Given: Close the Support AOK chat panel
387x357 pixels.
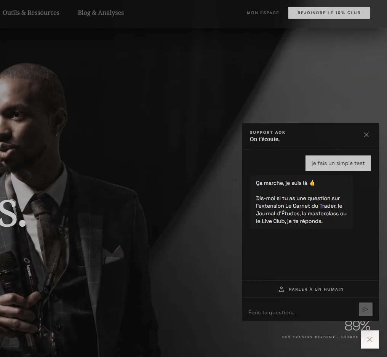Looking at the screenshot, I should click(366, 135).
